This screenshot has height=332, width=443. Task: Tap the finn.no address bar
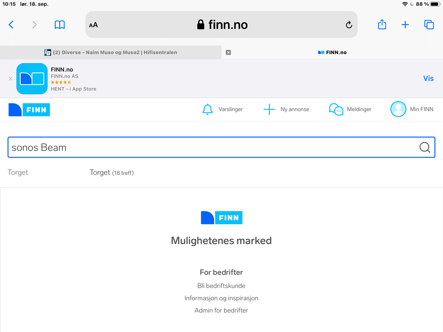221,25
